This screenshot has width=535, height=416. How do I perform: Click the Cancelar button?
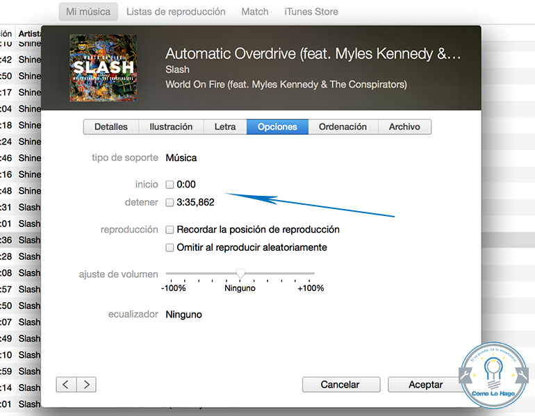point(341,385)
